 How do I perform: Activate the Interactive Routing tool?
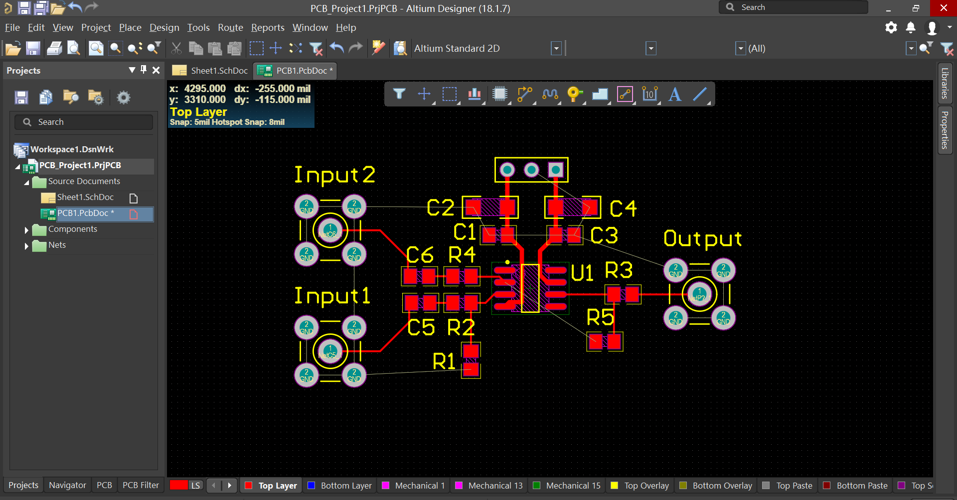524,94
